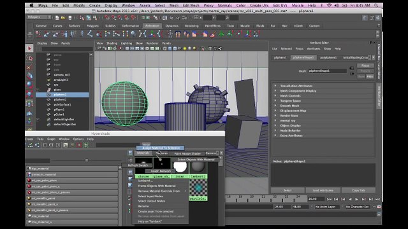Select the polySphere1 attribute tab
Screen dimensions: 408x229
[328, 57]
